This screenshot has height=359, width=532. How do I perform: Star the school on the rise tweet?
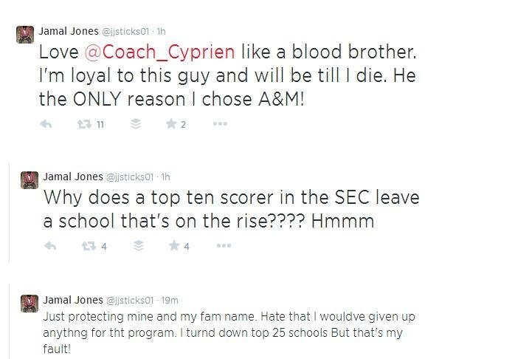175,247
